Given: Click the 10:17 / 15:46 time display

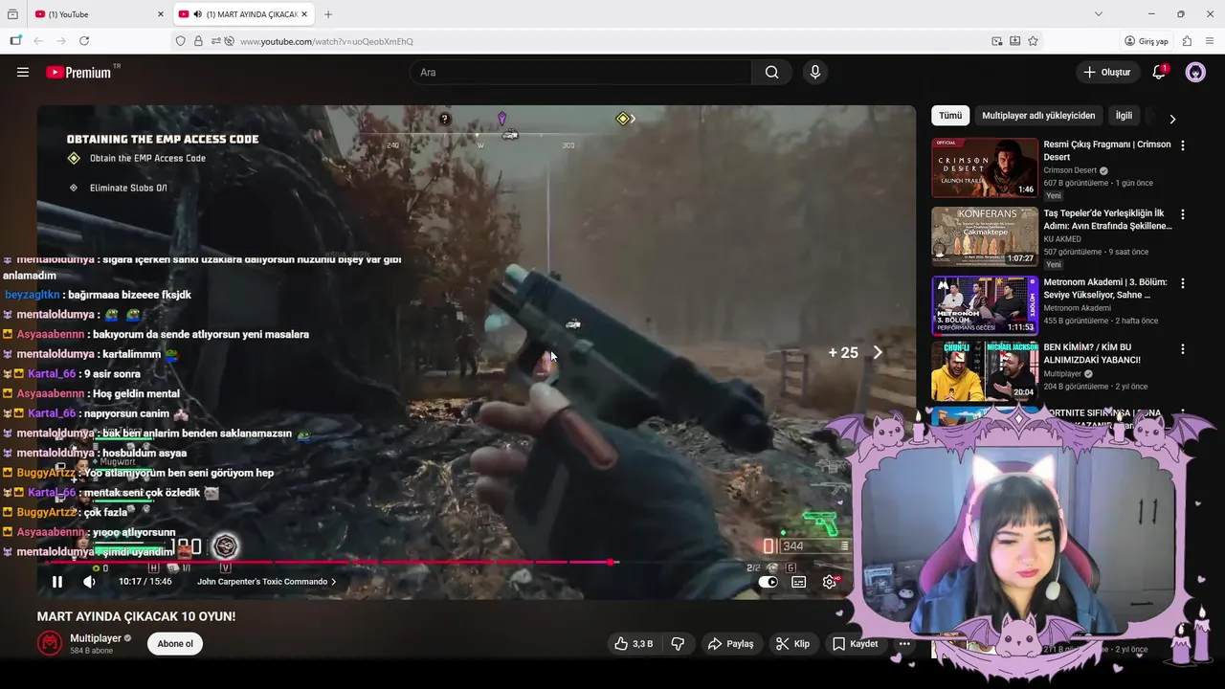Looking at the screenshot, I should [145, 582].
